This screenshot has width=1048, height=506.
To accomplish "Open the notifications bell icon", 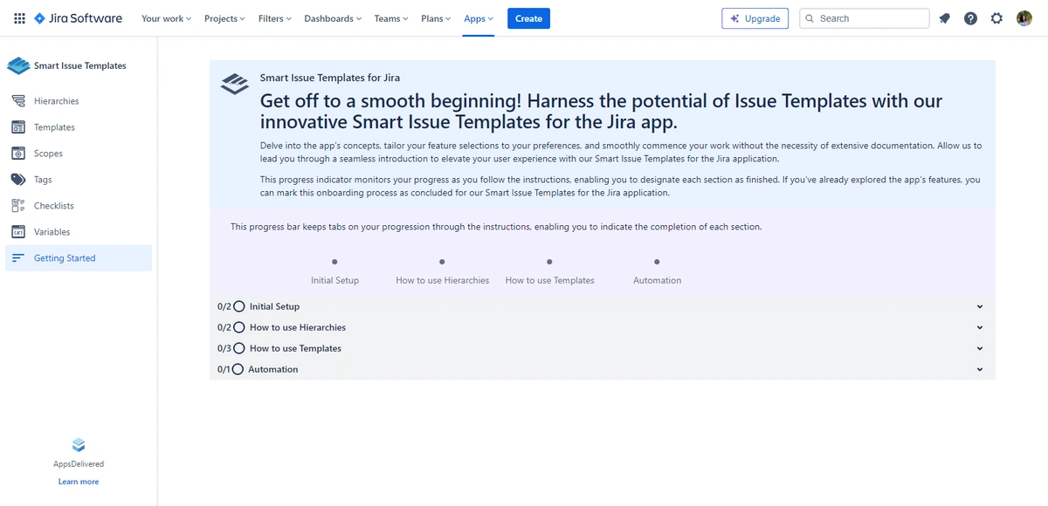I will [944, 18].
